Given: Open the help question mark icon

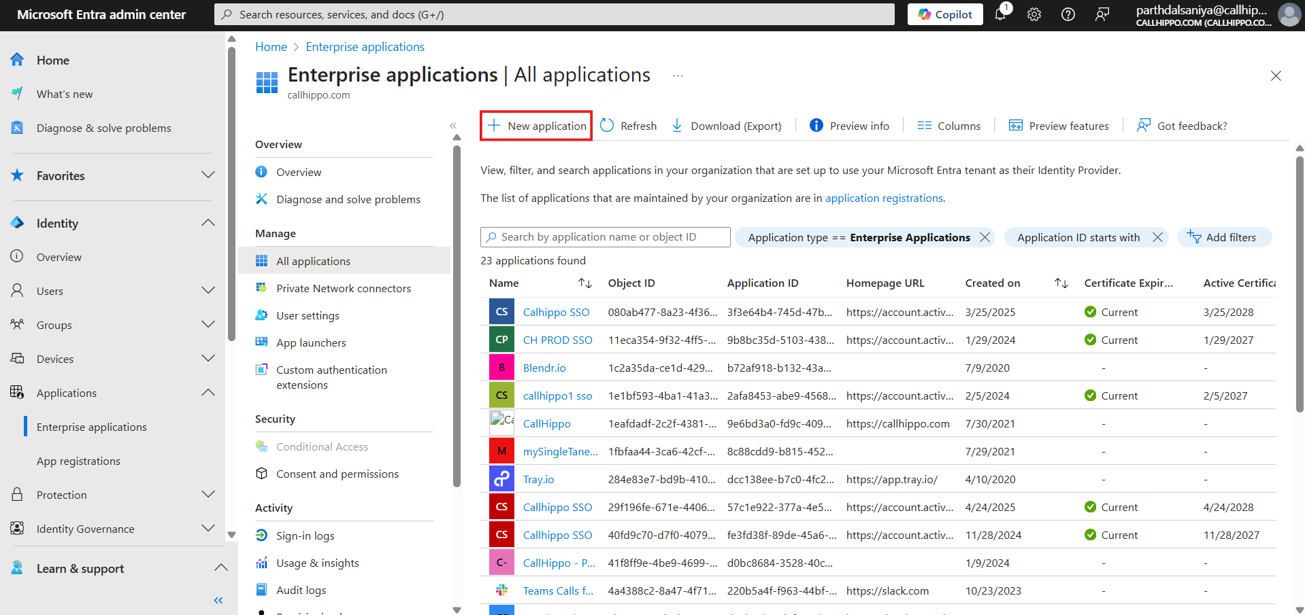Looking at the screenshot, I should pos(1068,14).
